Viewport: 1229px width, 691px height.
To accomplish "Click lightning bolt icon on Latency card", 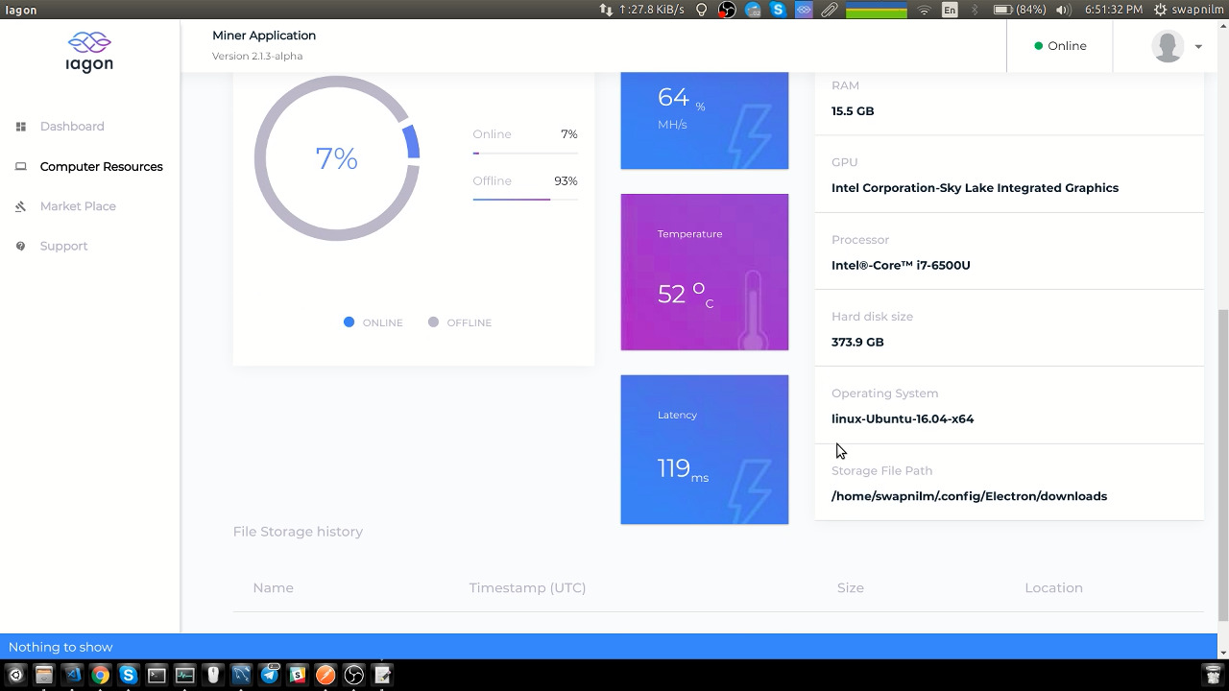I will [x=750, y=491].
